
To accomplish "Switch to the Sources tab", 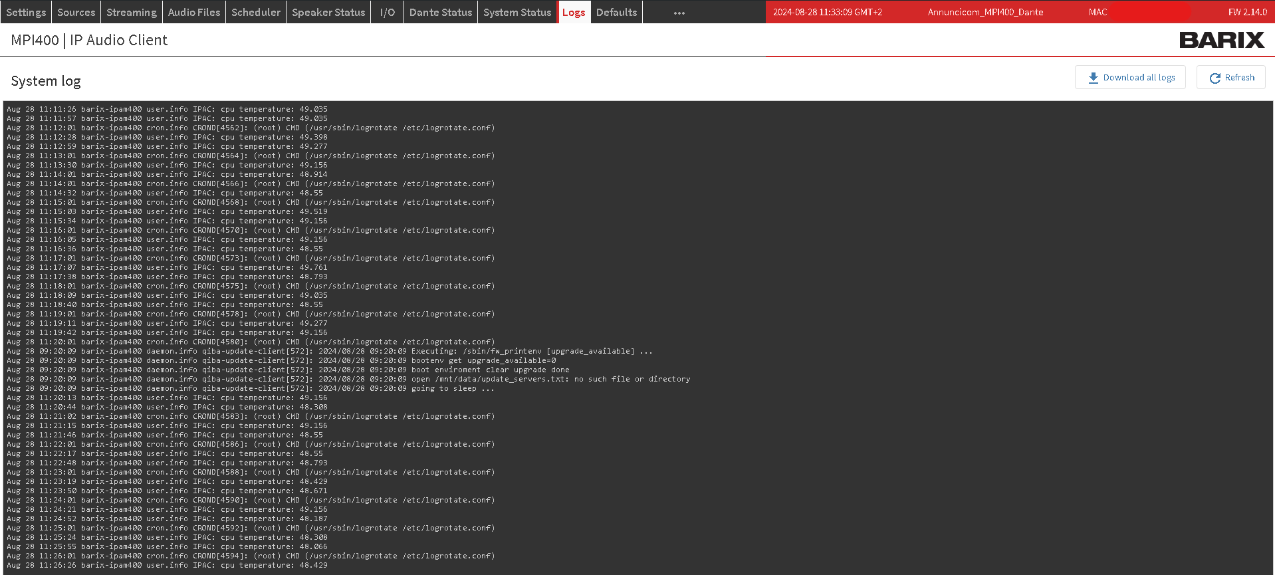I will [x=76, y=12].
